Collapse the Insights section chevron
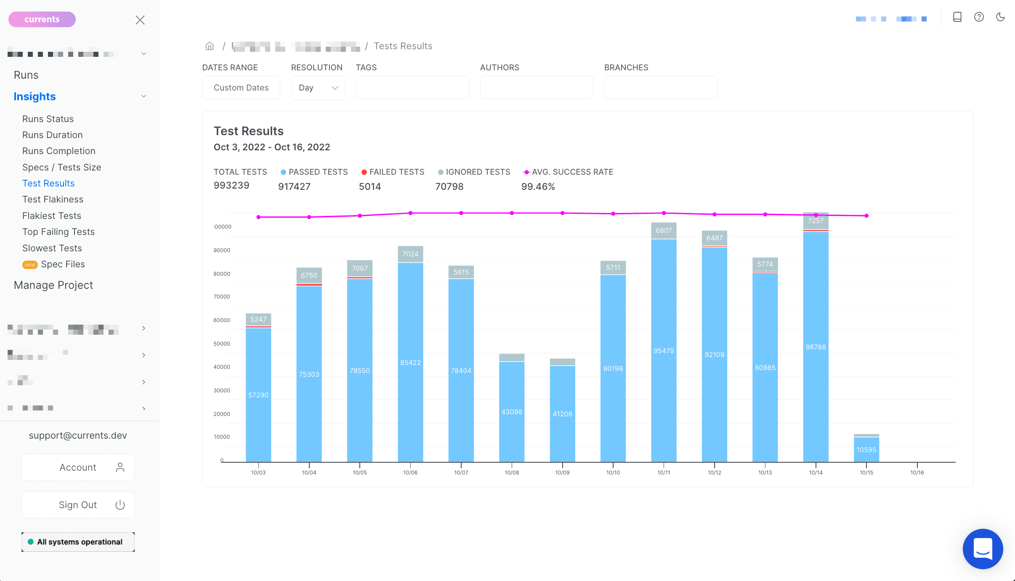The height and width of the screenshot is (581, 1015). click(143, 96)
